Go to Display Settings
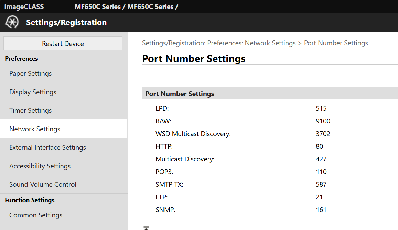 (x=33, y=92)
